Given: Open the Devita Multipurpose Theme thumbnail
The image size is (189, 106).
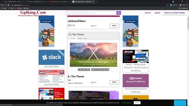Looking at the screenshot, I should click(136, 57).
